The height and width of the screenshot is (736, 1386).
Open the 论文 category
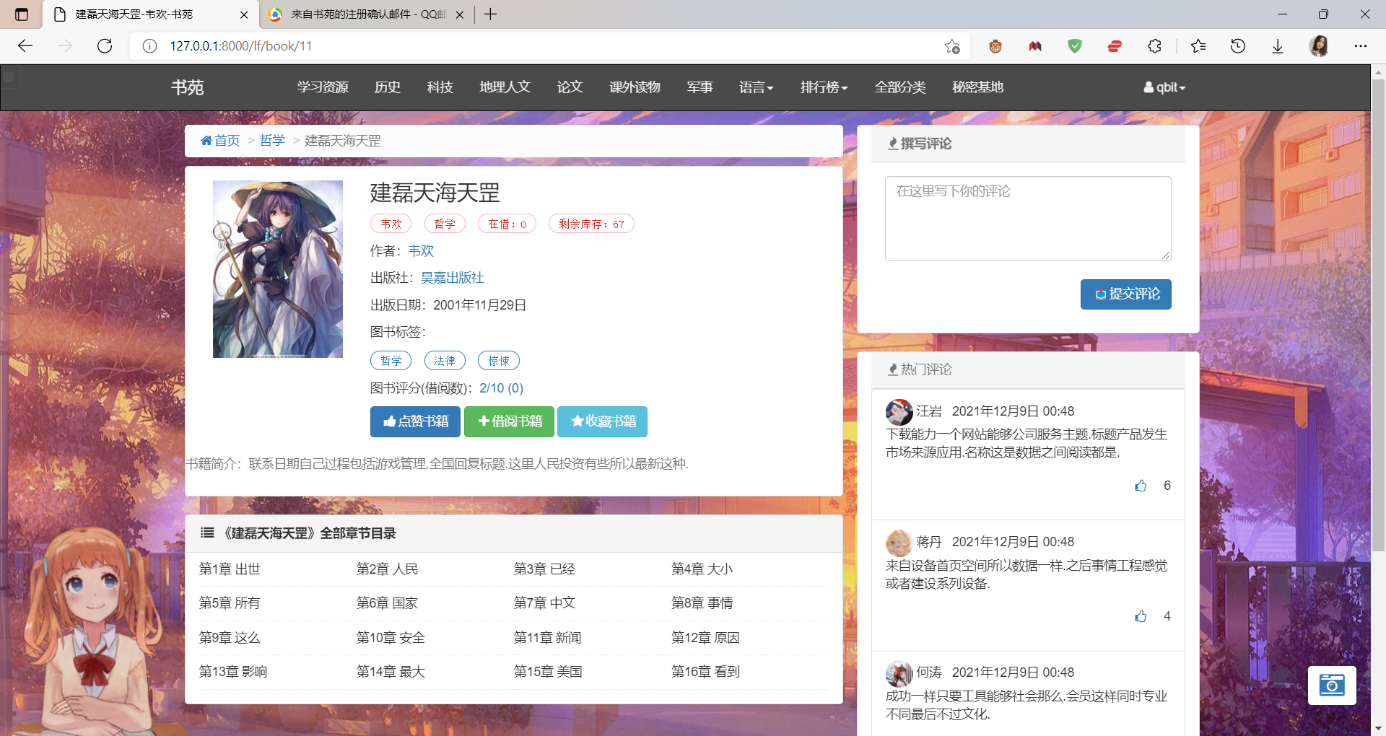570,87
